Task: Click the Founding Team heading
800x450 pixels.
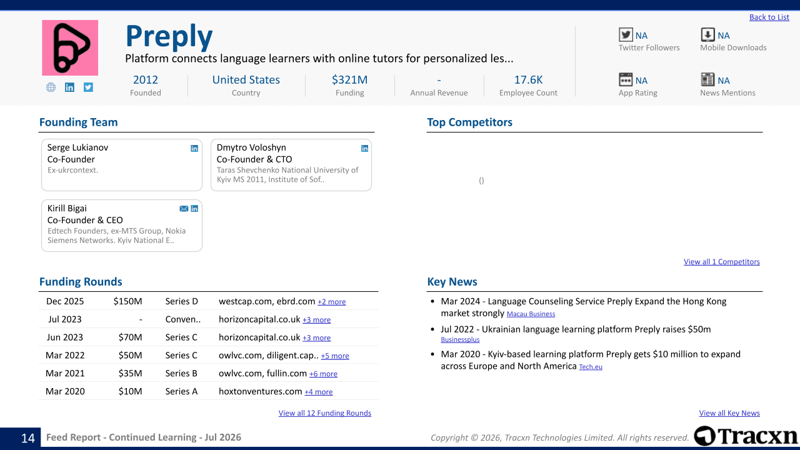Action: [x=78, y=122]
